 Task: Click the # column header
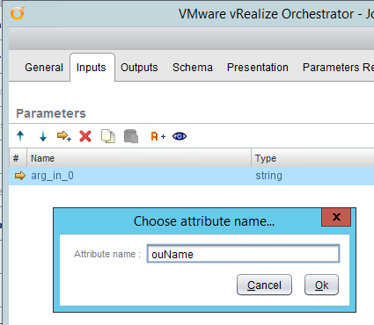[x=18, y=158]
